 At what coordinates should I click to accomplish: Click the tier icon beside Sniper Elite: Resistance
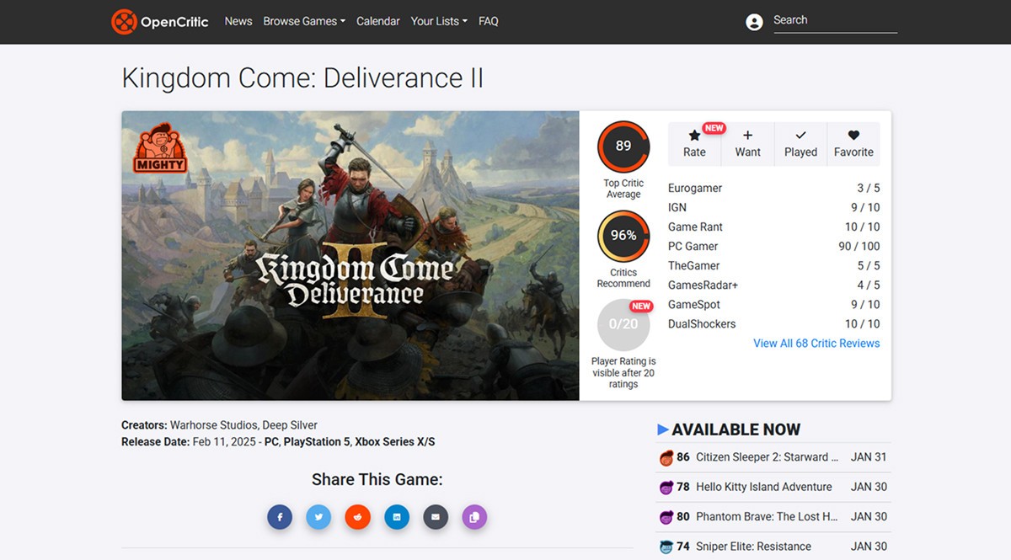tap(666, 546)
